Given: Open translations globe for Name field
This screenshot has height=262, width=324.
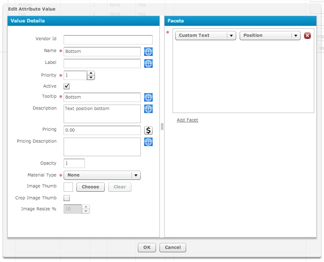Looking at the screenshot, I should [148, 52].
